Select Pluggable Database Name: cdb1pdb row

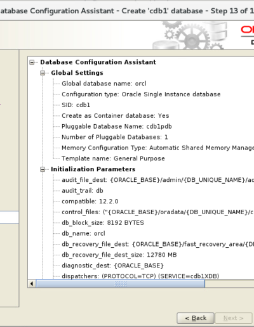coord(117,126)
